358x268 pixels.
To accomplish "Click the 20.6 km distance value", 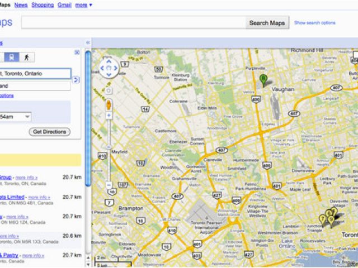I will click(72, 236).
